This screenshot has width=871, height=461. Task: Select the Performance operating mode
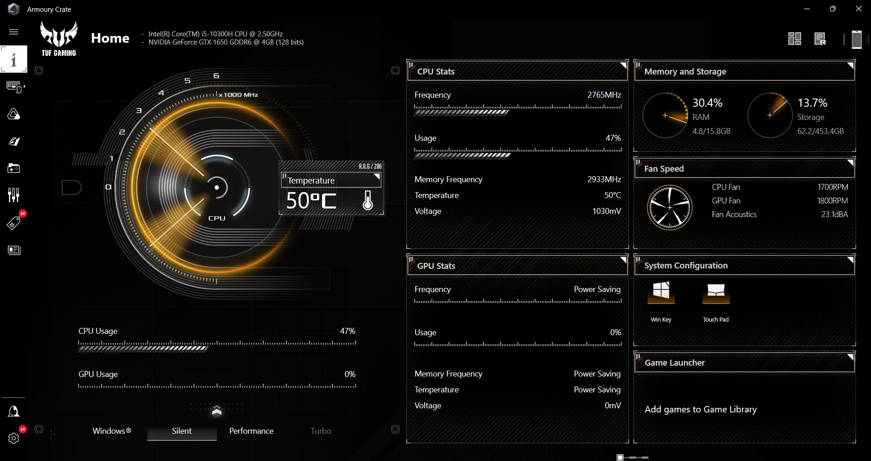(x=251, y=431)
